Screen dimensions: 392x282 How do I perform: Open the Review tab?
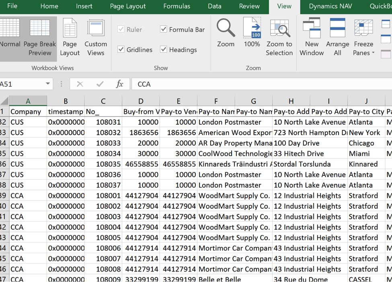(x=249, y=6)
